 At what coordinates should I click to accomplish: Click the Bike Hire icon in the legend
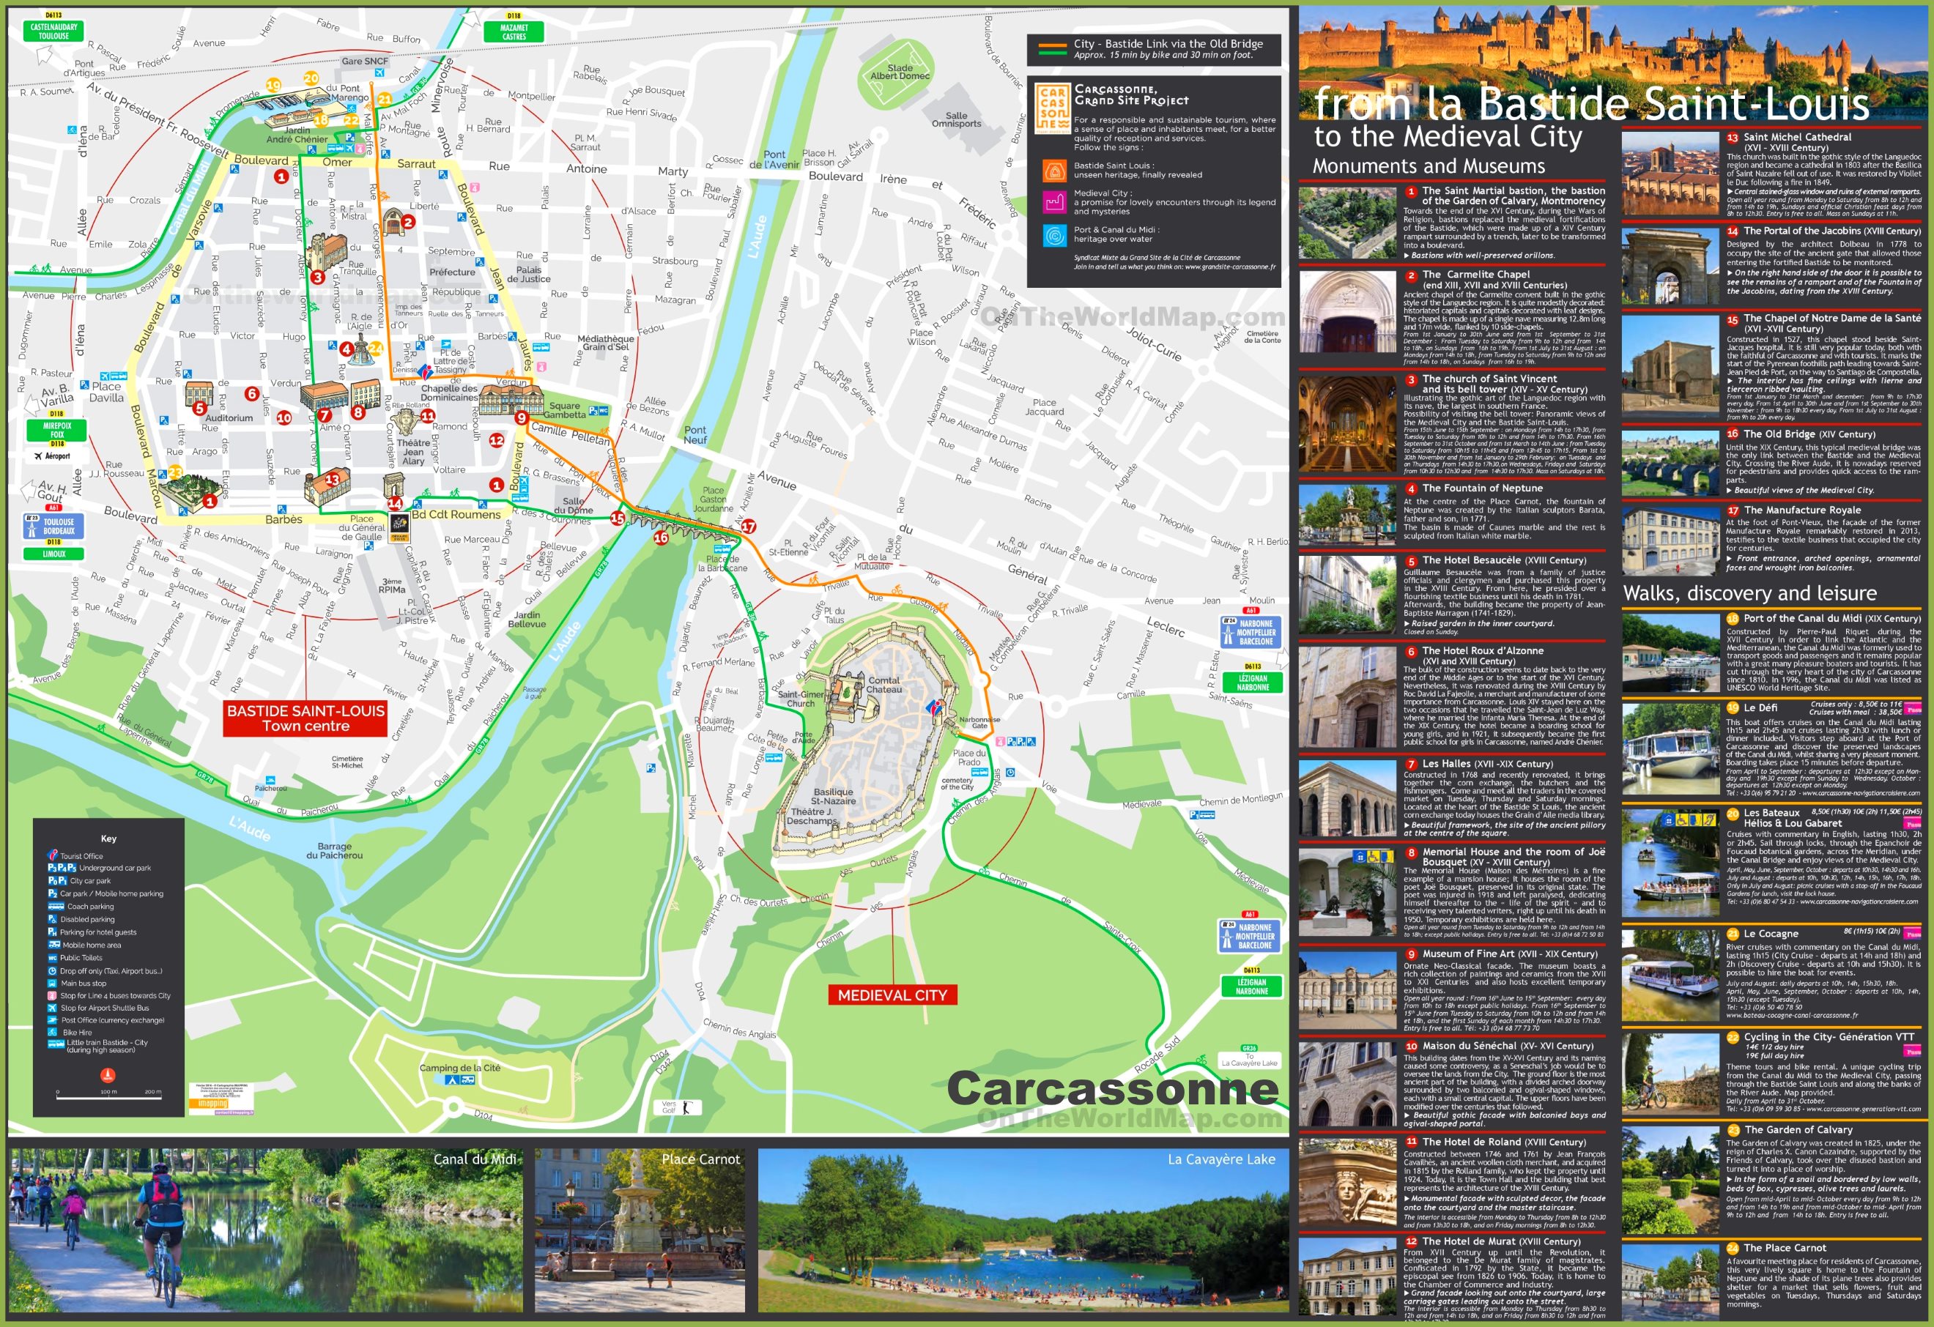53,1033
